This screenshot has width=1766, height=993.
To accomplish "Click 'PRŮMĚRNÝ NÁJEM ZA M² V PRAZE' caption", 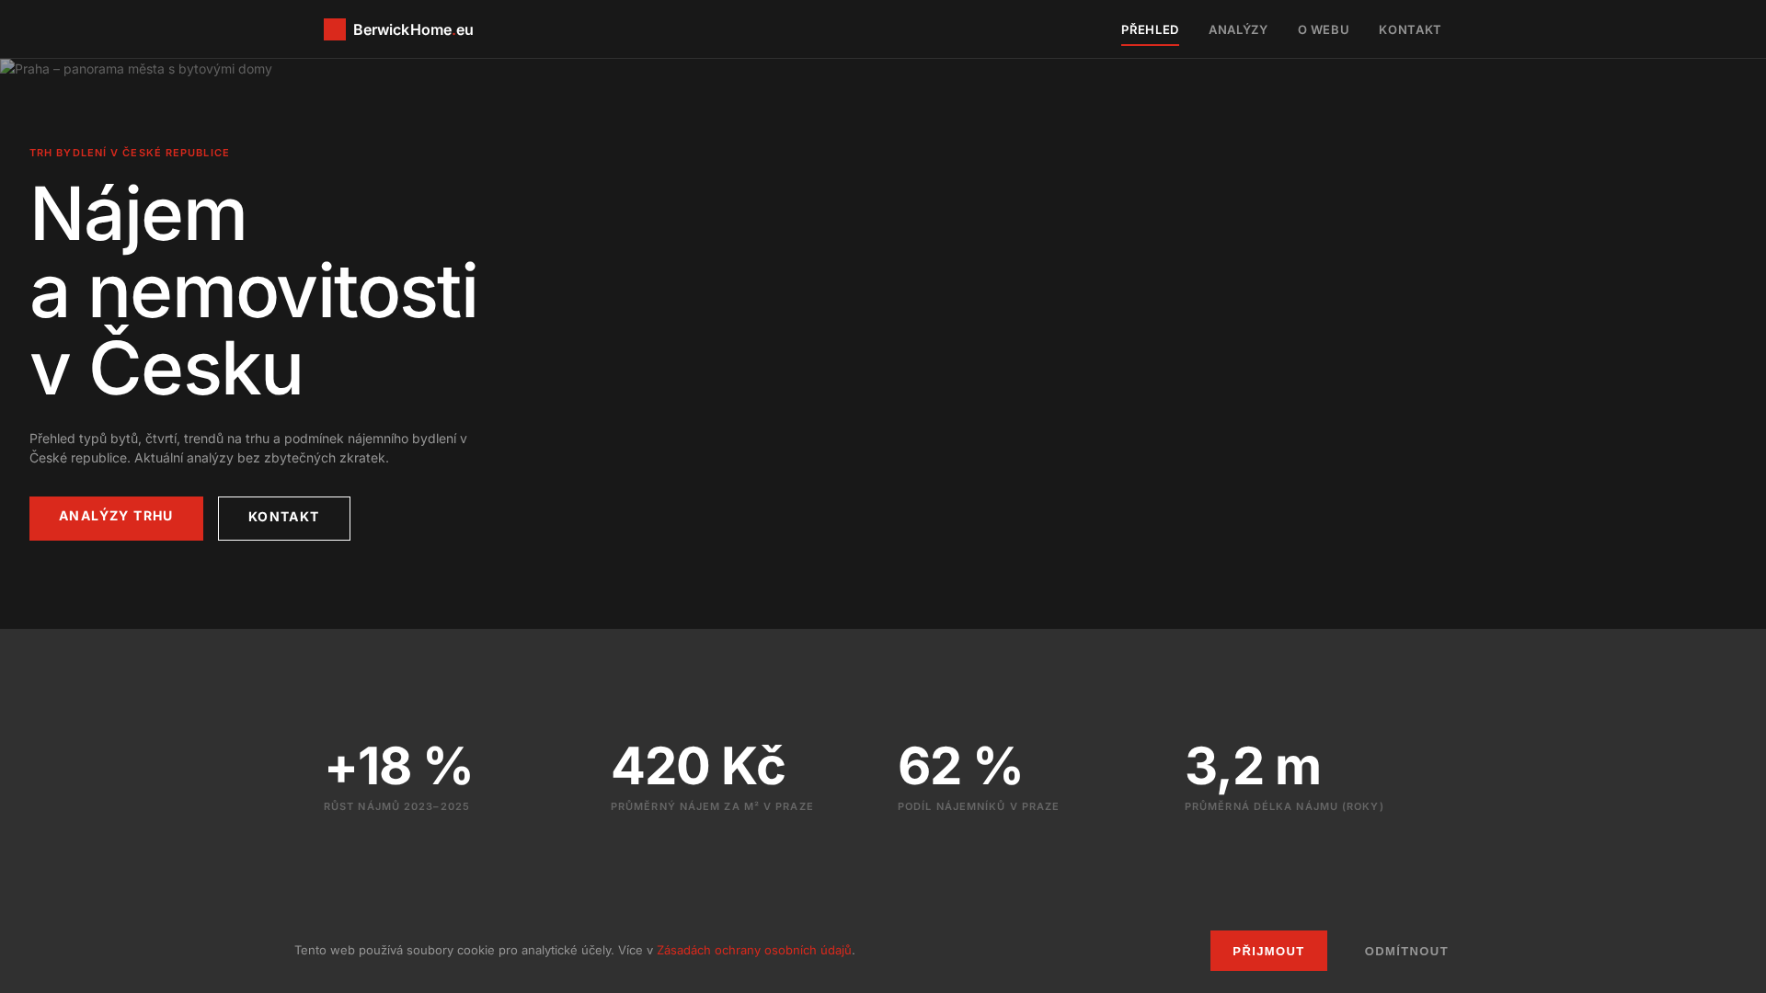I will click(x=712, y=806).
